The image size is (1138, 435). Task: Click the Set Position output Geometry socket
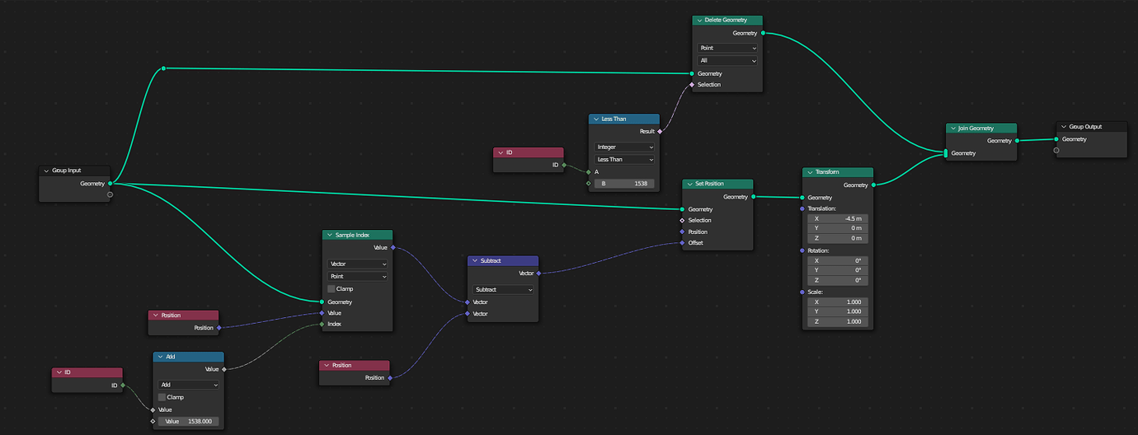[753, 197]
